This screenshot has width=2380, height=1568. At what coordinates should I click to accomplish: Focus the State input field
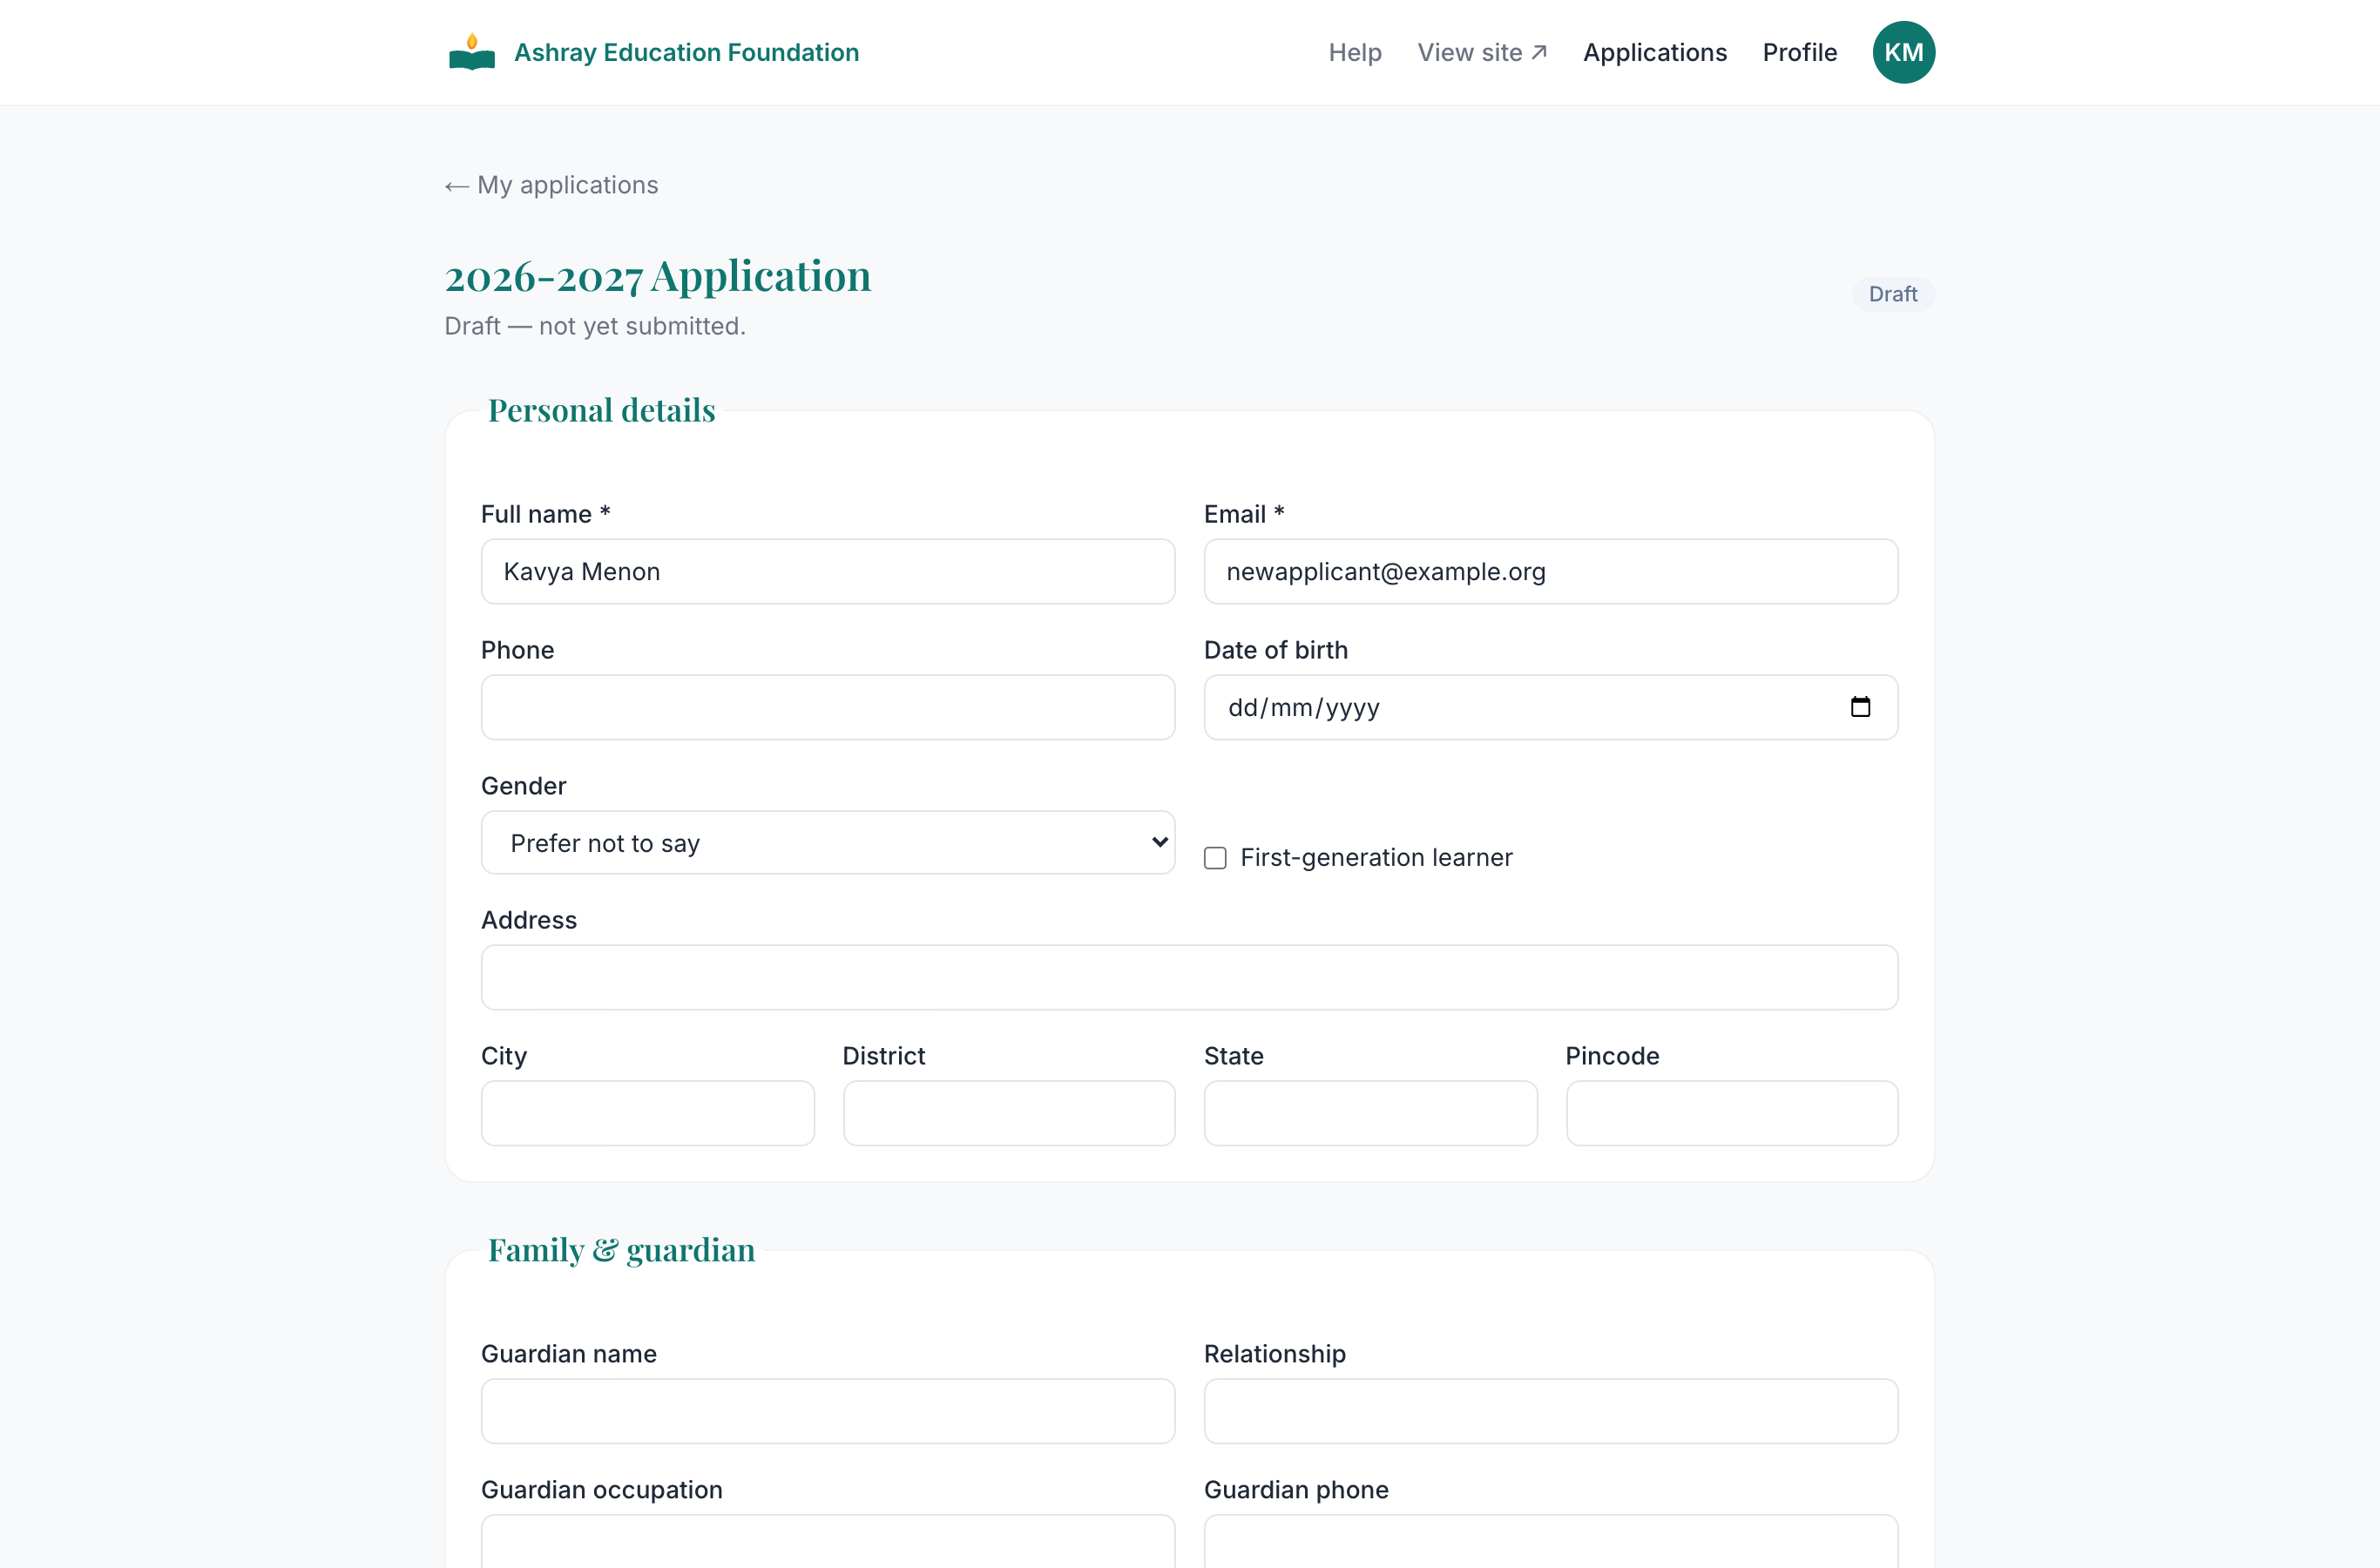pos(1371,1113)
